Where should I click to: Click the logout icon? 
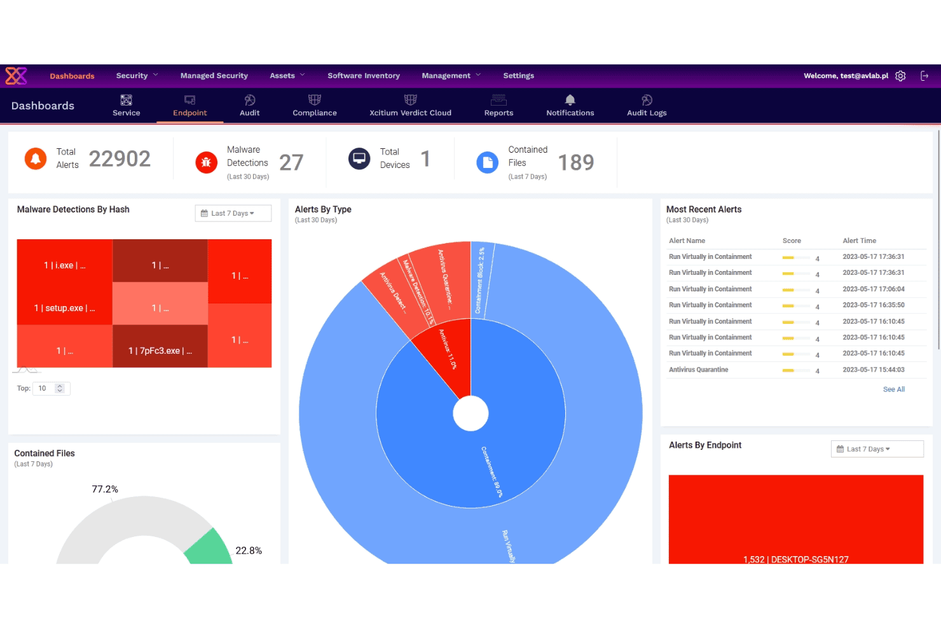pos(924,76)
